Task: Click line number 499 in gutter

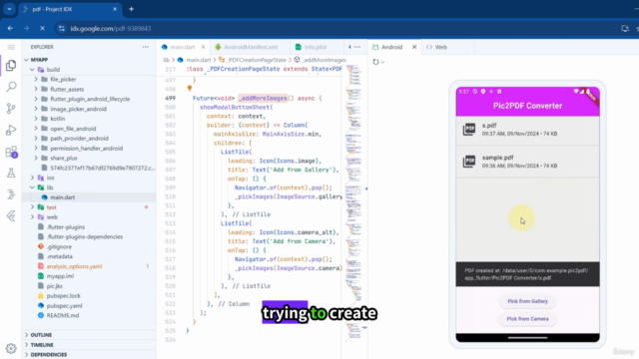Action: [x=171, y=98]
